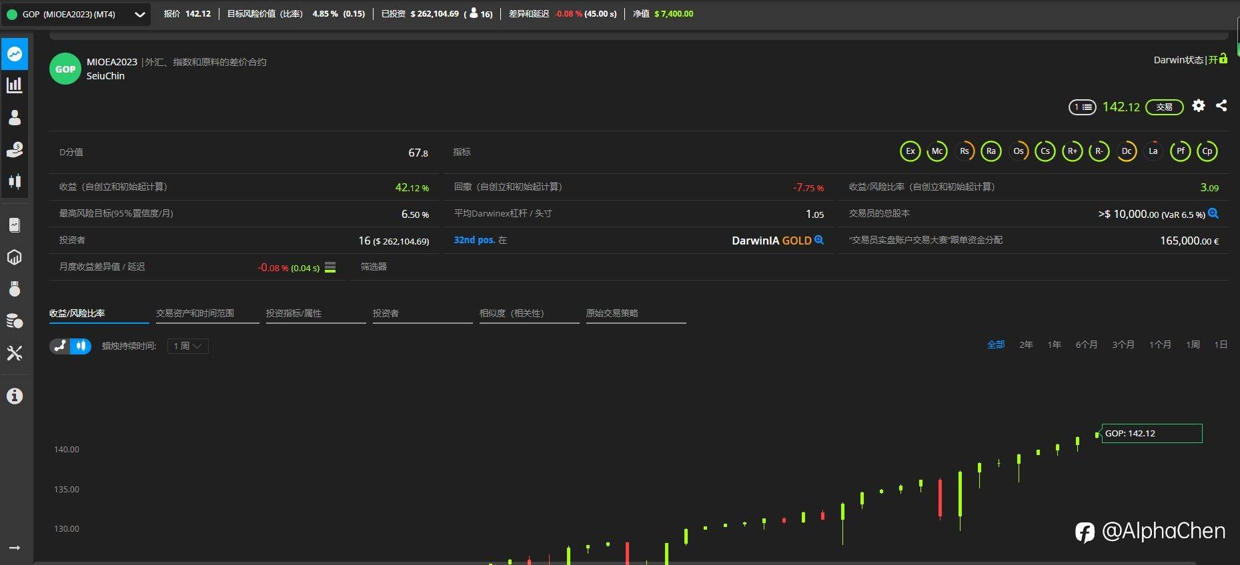1240x565 pixels.
Task: Open the info sidebar icon
Action: tap(15, 396)
